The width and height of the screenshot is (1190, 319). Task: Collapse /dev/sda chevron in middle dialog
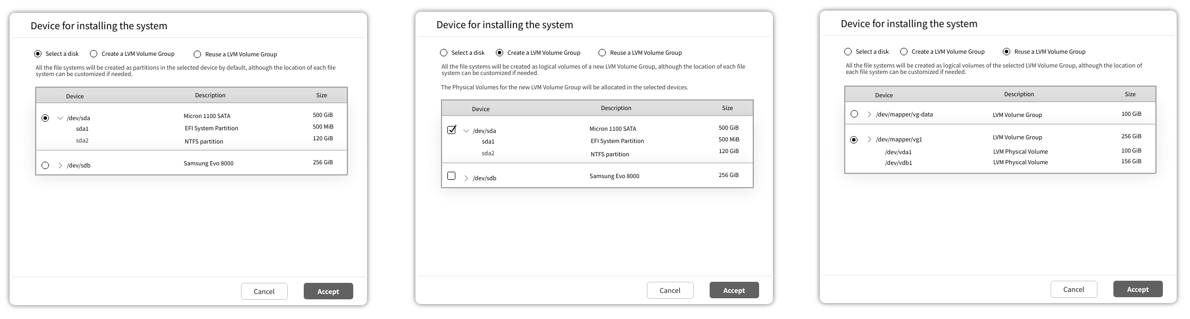tap(466, 131)
